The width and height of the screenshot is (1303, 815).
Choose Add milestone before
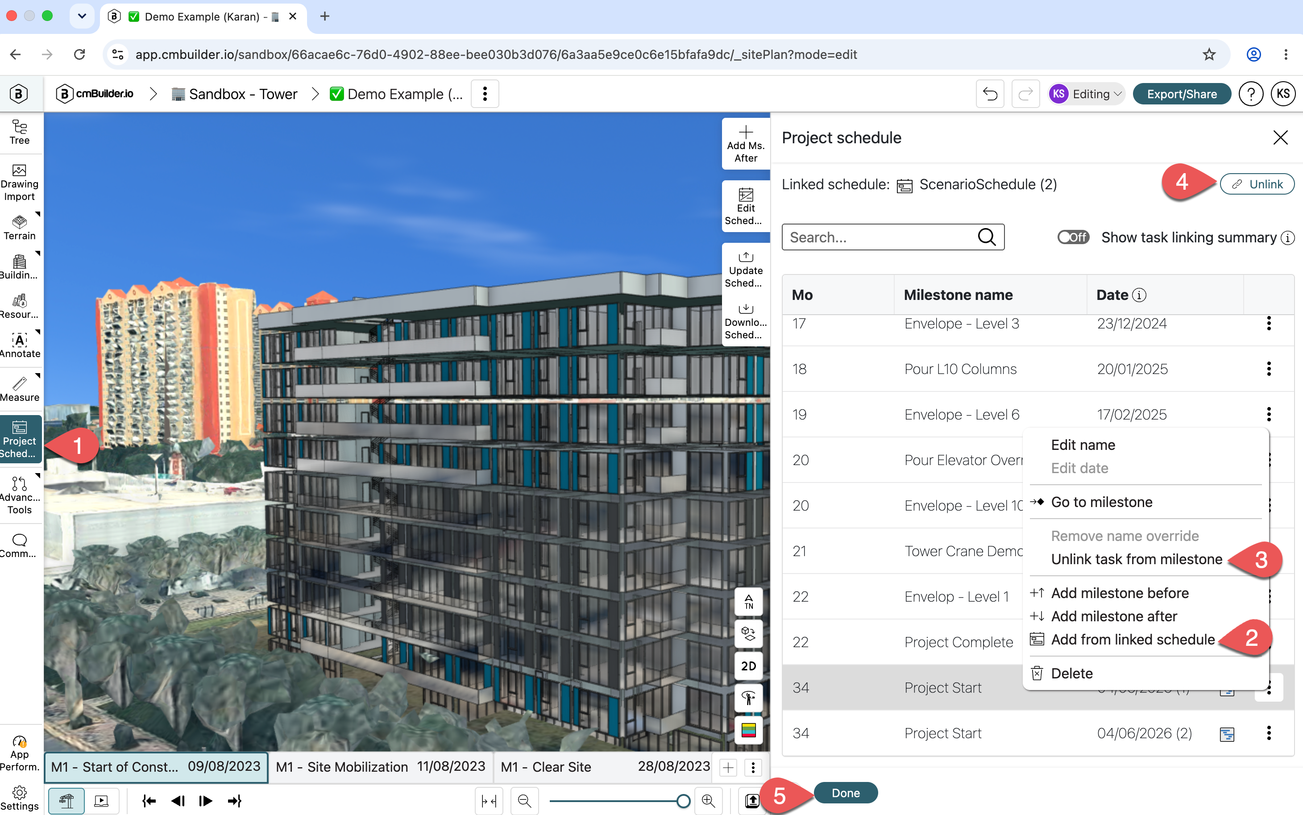point(1120,593)
